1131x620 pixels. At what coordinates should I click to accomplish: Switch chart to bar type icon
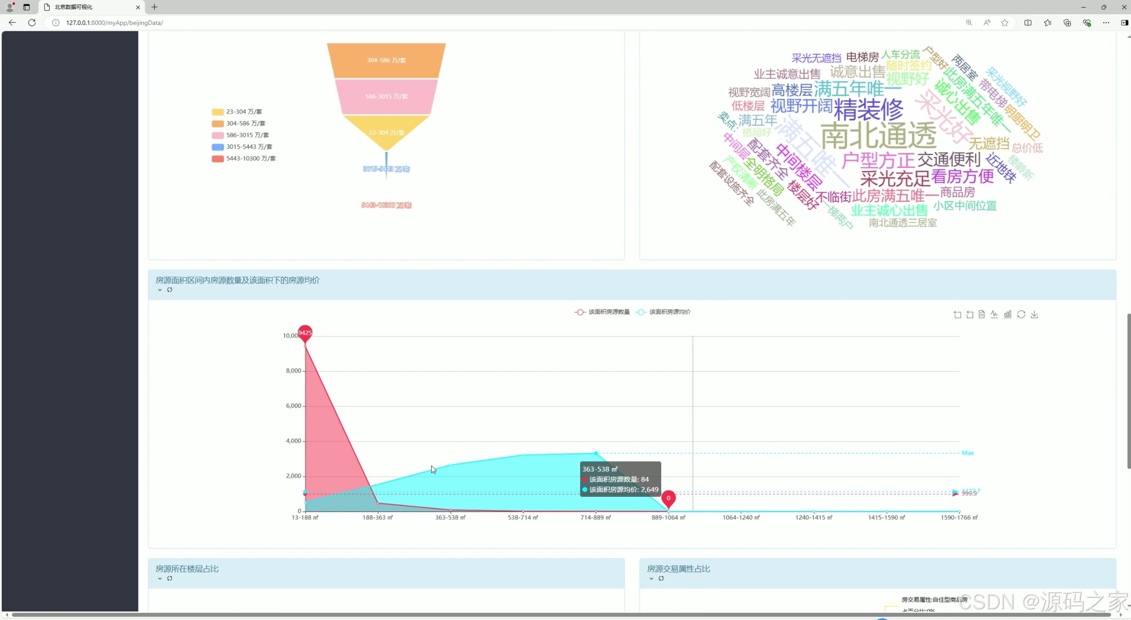click(x=1008, y=314)
